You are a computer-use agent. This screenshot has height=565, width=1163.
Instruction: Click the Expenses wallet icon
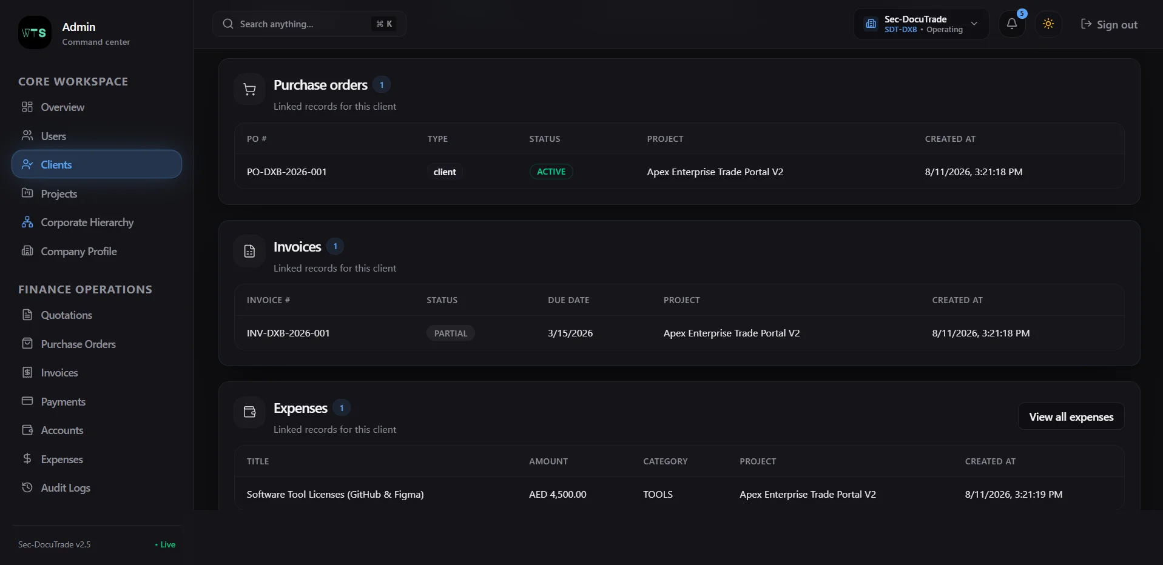coord(249,412)
